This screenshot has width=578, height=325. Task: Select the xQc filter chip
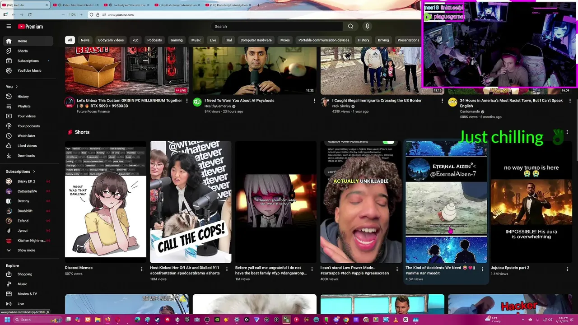pyautogui.click(x=135, y=40)
